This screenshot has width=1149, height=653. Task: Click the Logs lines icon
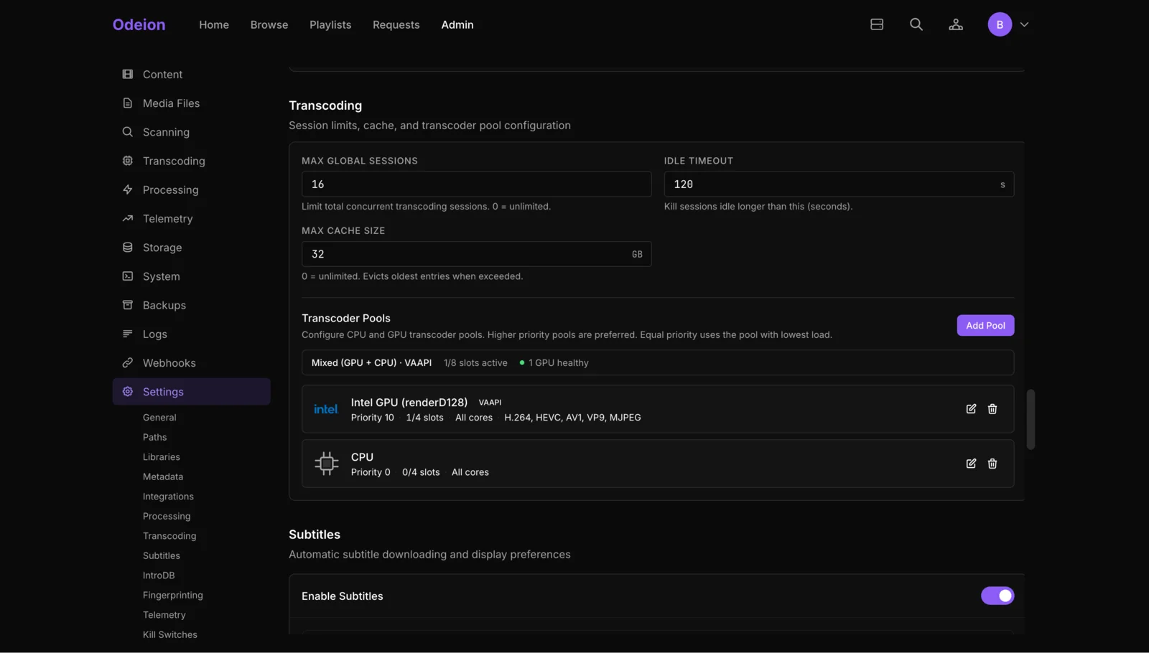tap(127, 334)
